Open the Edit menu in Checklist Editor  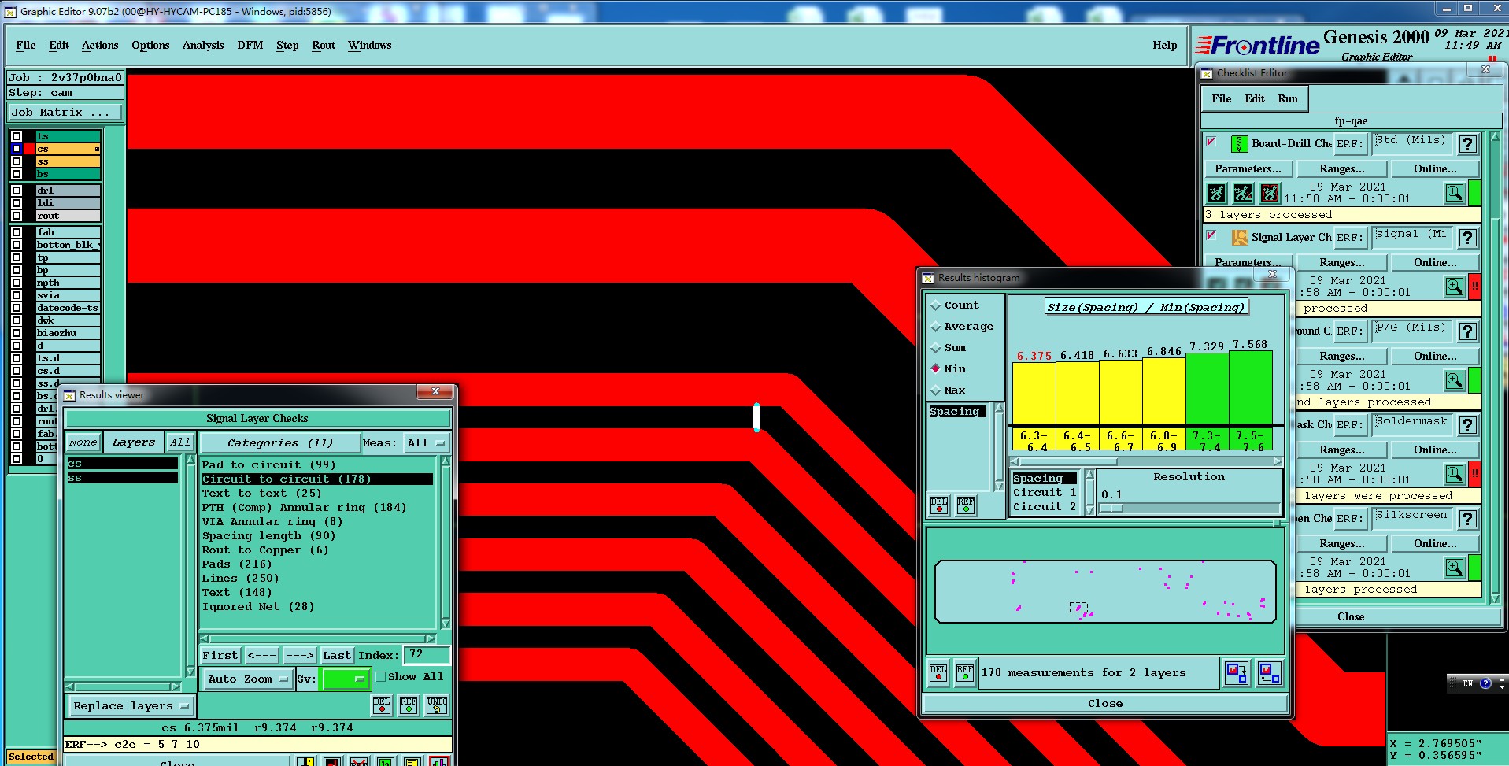tap(1255, 99)
